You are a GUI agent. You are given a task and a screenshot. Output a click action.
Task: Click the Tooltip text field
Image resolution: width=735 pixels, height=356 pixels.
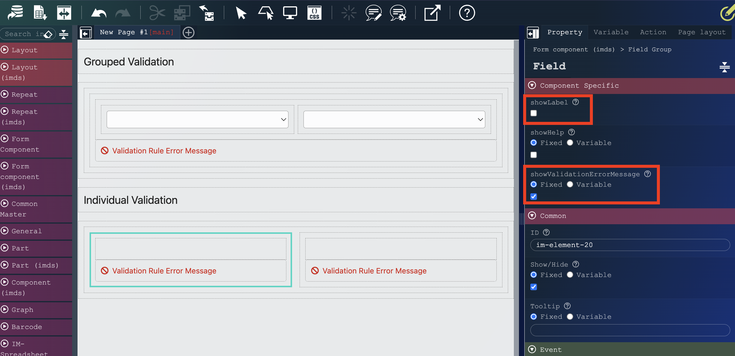[x=630, y=330]
